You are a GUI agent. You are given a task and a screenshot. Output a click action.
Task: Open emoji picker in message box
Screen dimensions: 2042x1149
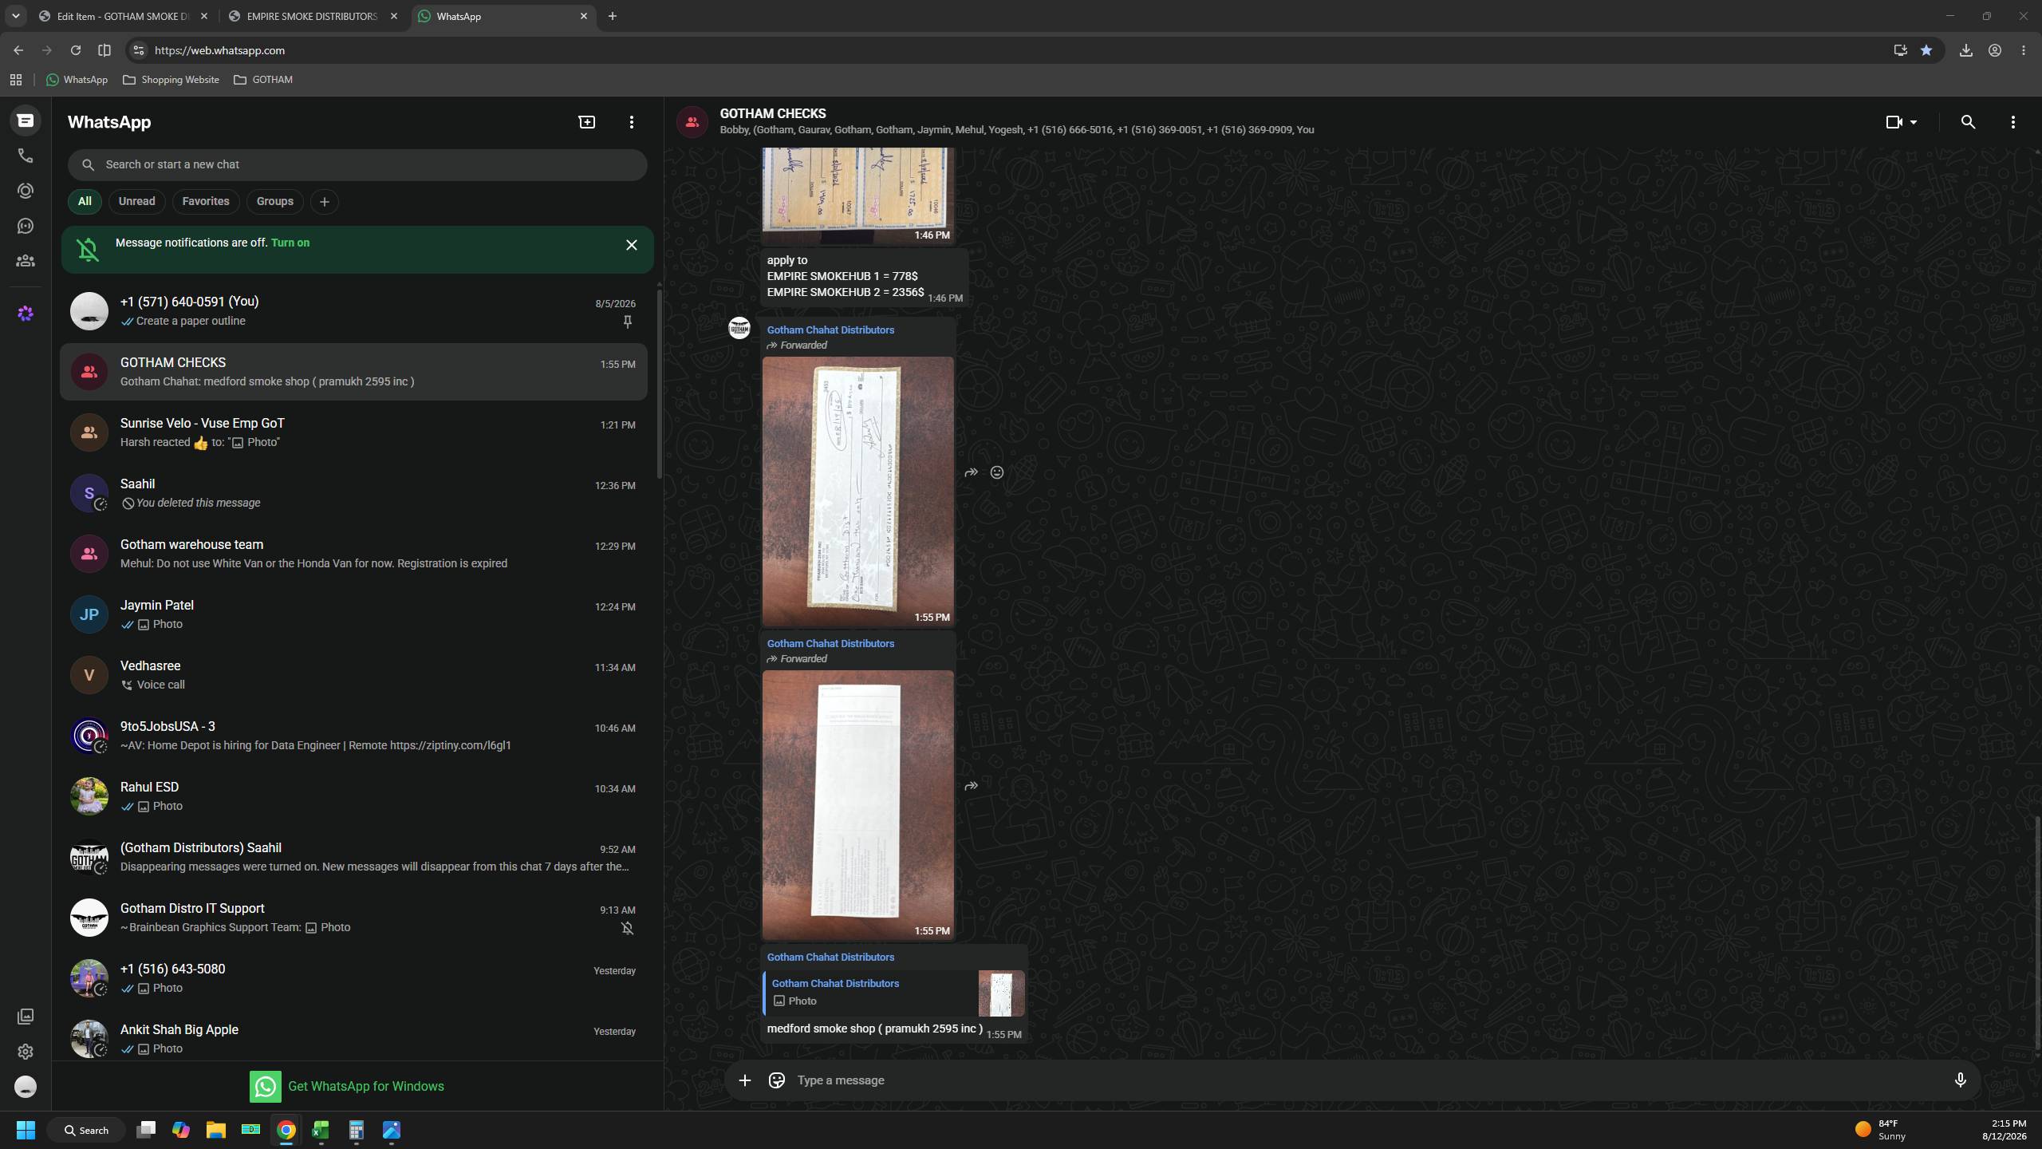coord(776,1080)
